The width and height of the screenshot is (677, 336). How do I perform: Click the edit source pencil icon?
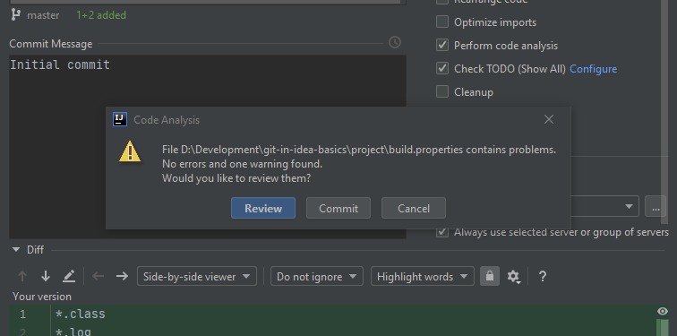point(69,276)
